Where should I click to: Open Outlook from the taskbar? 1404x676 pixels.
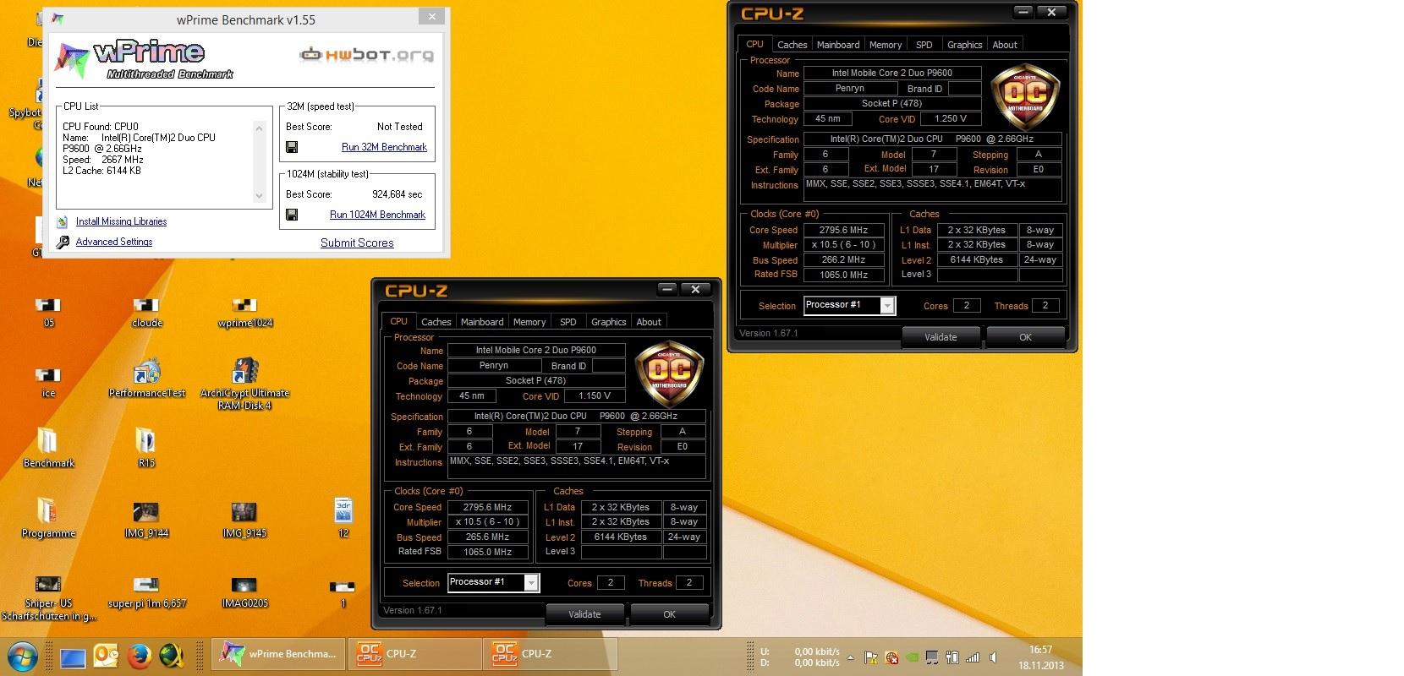coord(106,656)
